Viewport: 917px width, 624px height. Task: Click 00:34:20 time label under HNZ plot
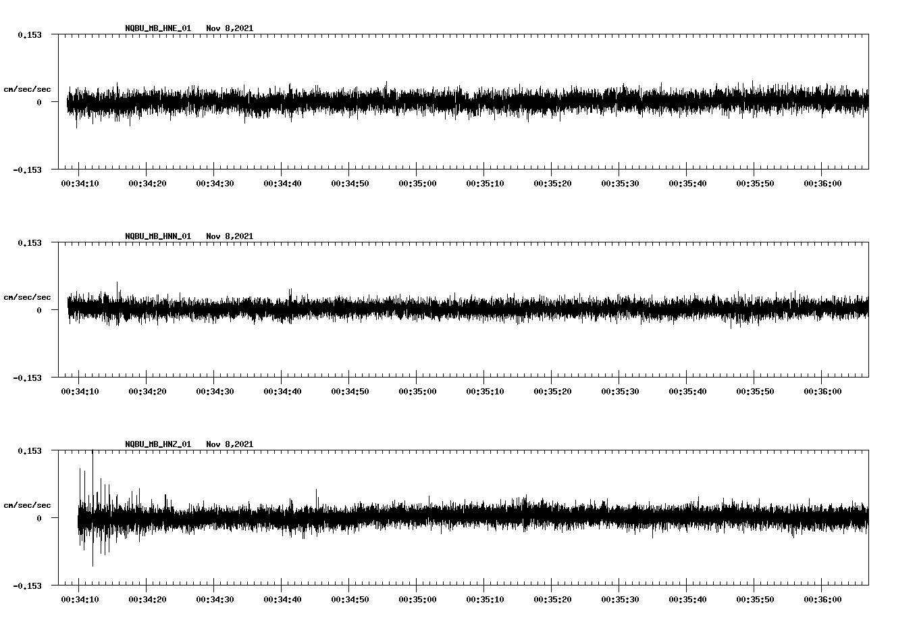[147, 600]
